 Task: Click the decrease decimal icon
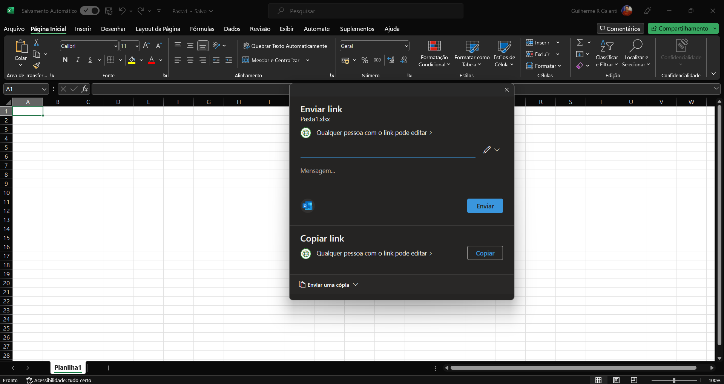click(403, 60)
